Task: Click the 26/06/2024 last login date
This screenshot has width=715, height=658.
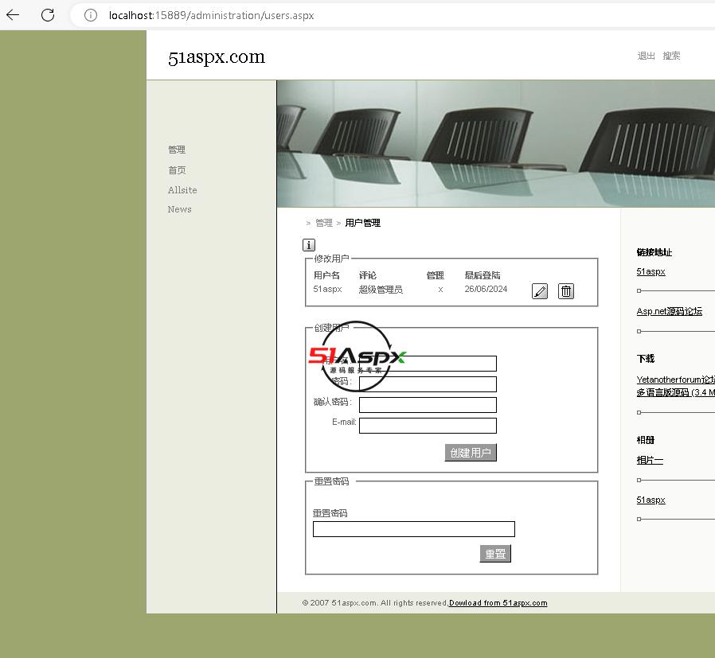Action: (x=486, y=289)
